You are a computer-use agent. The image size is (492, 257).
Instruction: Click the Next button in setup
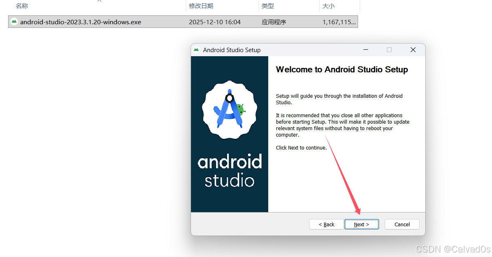coord(362,224)
